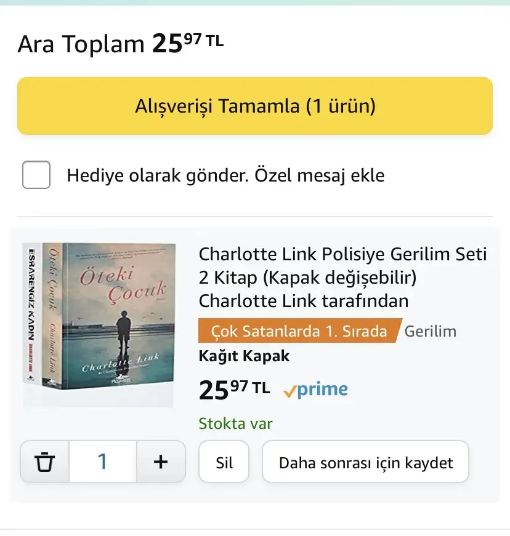Click the Esrarengiz Kadın book spine

click(33, 314)
